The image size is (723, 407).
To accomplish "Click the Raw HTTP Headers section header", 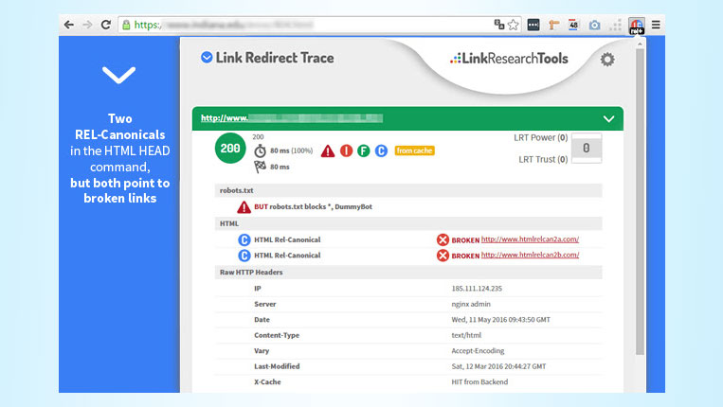I will coord(408,272).
